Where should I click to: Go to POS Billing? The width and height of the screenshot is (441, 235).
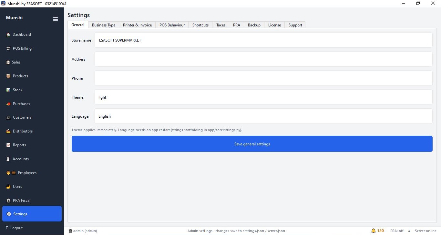32,48
